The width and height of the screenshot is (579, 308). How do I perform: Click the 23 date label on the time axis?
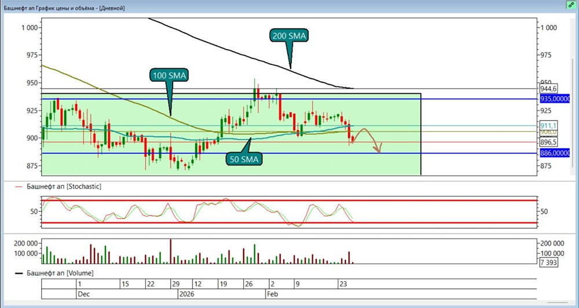tap(343, 284)
